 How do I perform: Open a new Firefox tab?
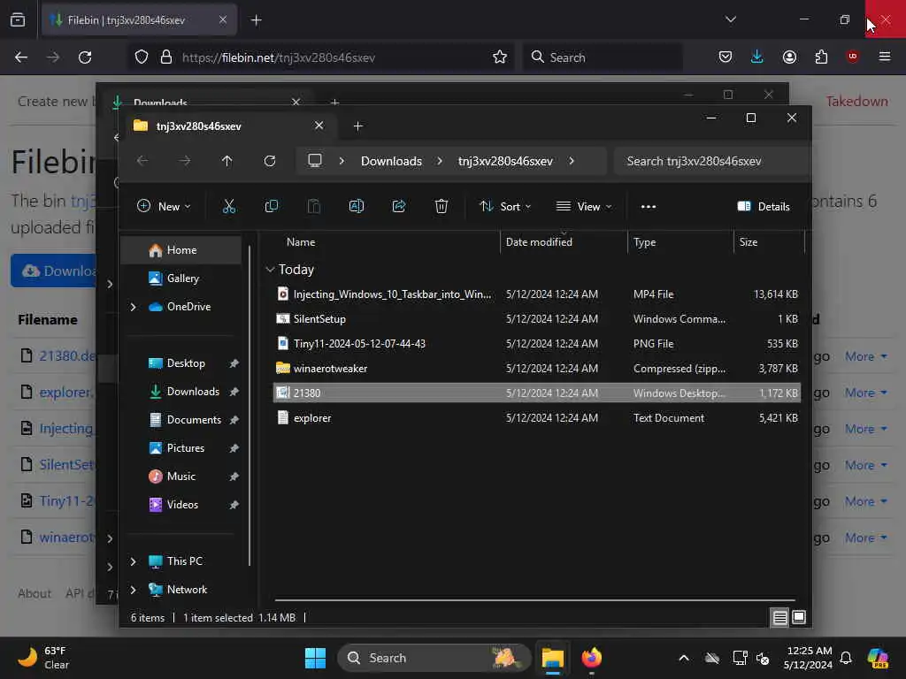coord(256,20)
